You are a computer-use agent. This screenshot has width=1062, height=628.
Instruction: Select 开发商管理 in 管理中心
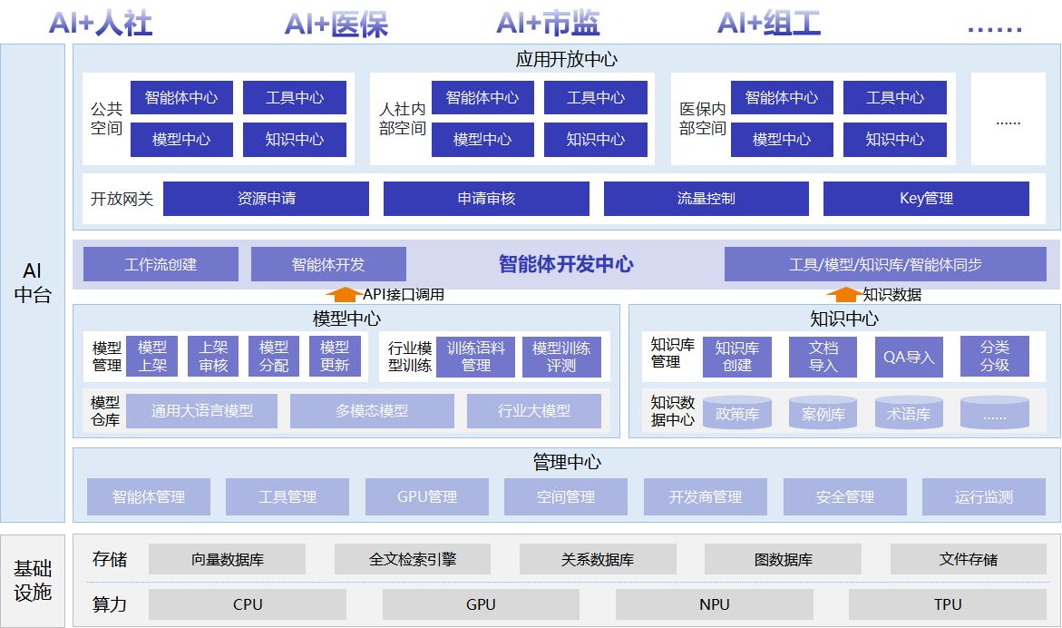click(x=705, y=496)
